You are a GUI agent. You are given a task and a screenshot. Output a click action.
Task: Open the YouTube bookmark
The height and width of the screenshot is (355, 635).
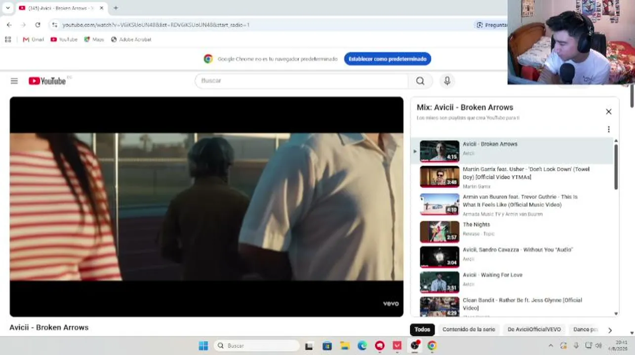[64, 39]
